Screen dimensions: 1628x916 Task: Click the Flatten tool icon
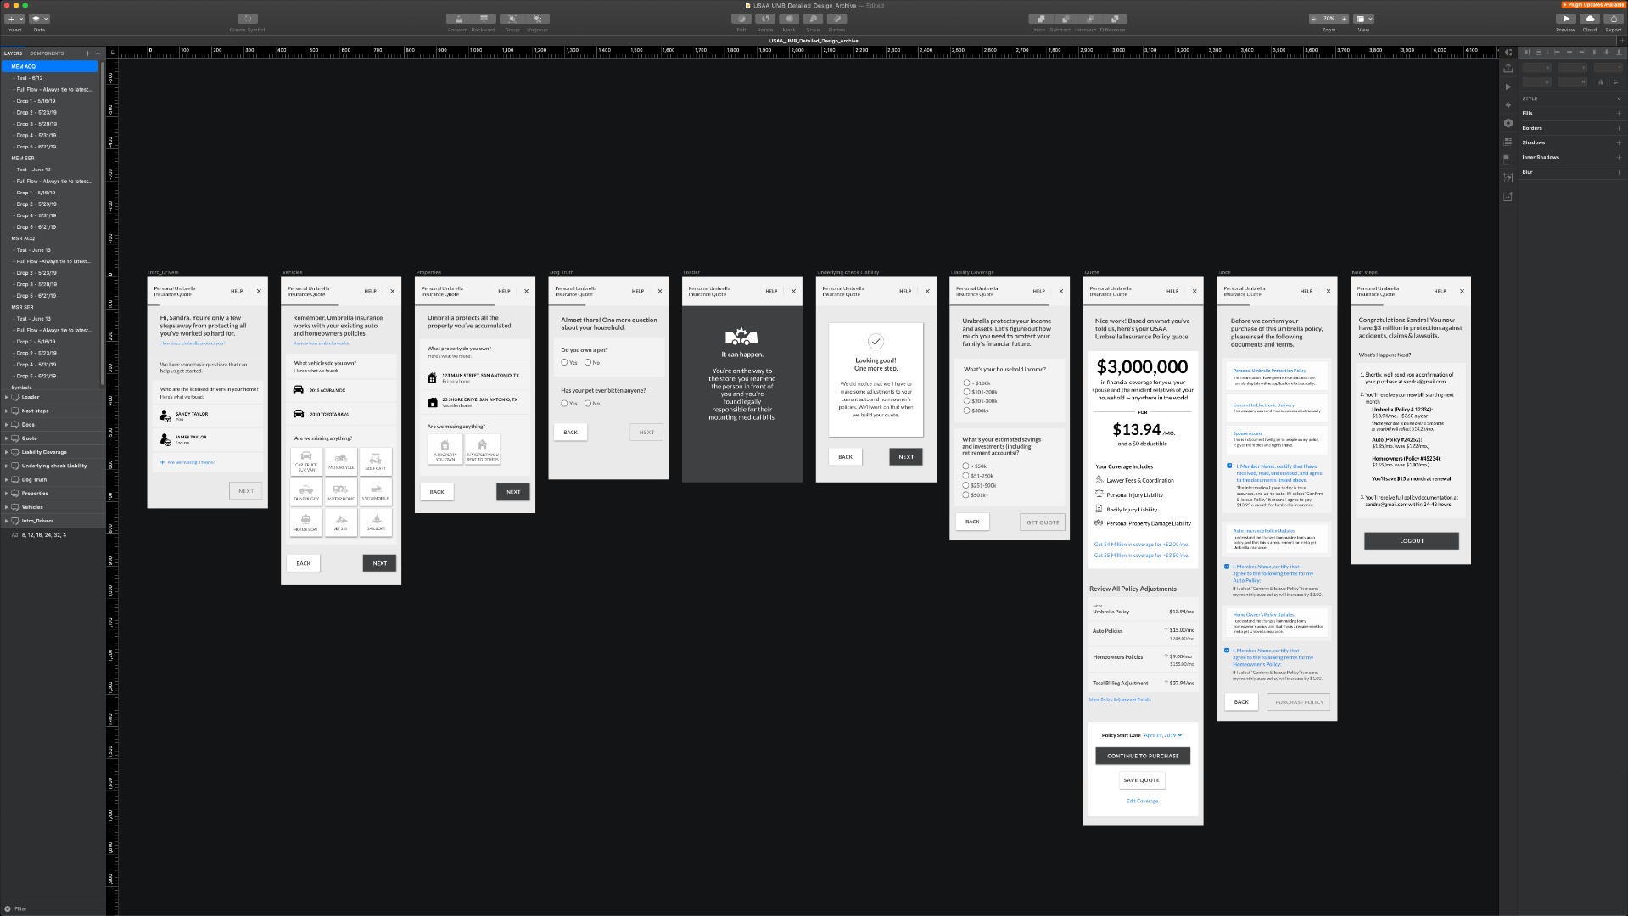836,19
